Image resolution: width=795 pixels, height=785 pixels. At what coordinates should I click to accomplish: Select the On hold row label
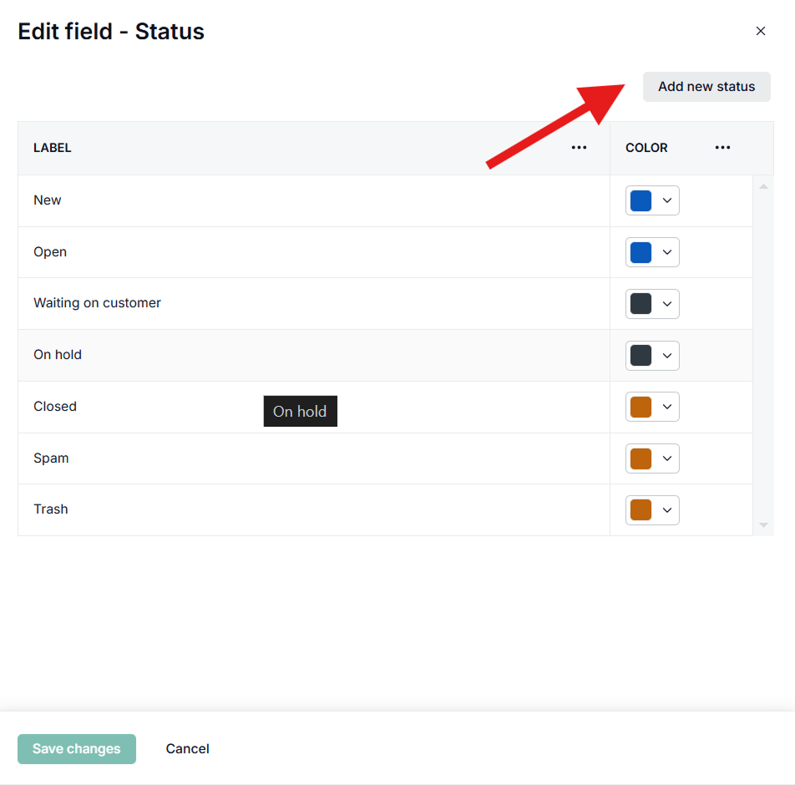58,355
